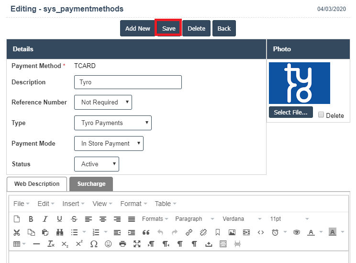Click into the Description text field
Image resolution: width=356 pixels, height=263 pixels.
point(128,82)
